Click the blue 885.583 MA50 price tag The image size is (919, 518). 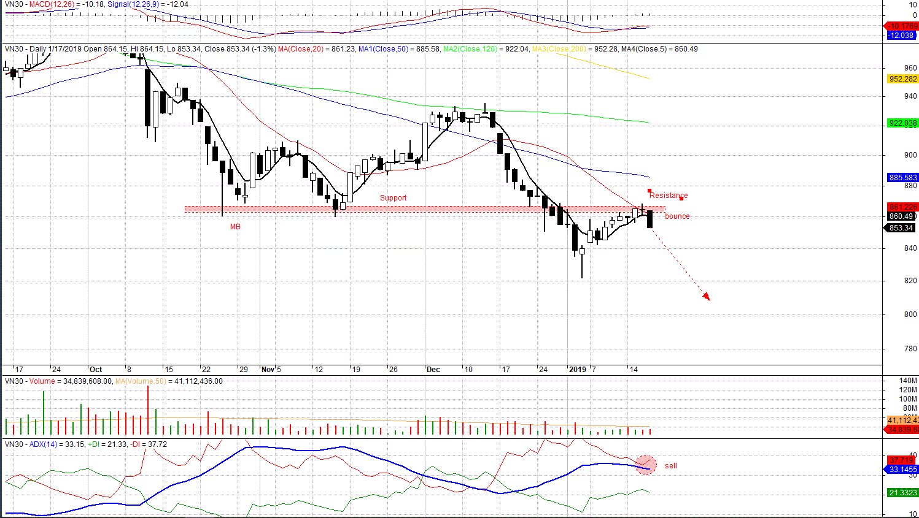click(902, 178)
